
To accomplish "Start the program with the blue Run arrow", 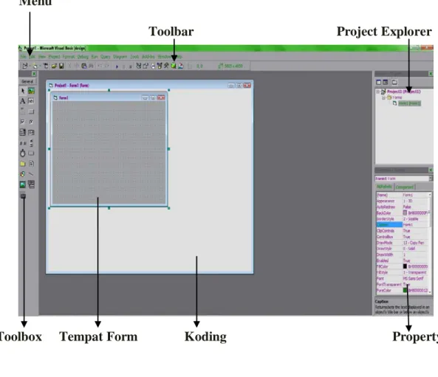I will pos(117,66).
